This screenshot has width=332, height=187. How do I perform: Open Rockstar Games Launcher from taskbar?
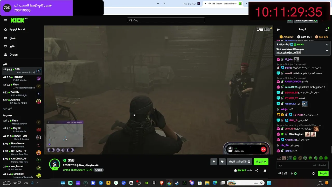pos(108,183)
